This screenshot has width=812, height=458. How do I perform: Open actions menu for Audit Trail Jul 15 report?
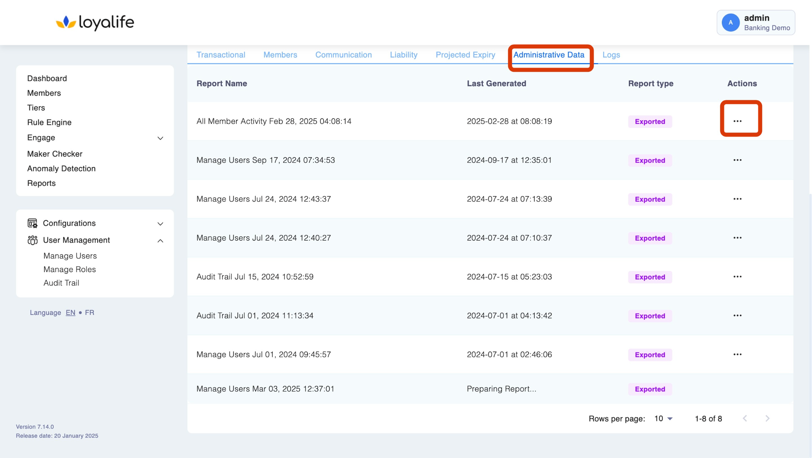(x=737, y=277)
